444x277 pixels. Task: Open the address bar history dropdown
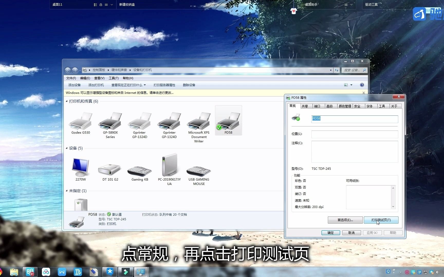click(x=330, y=70)
